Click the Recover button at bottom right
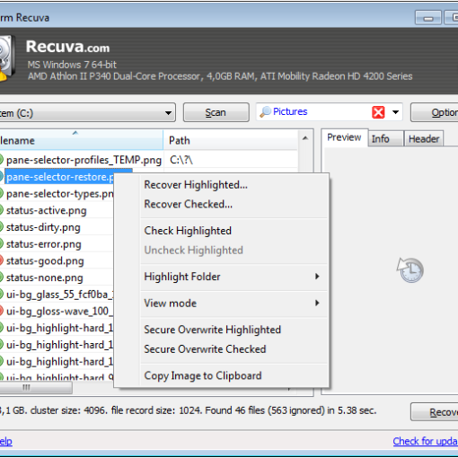Viewport: 458px width, 458px height. tap(435, 412)
